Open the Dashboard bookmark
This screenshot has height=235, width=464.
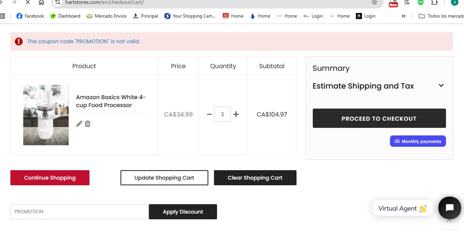[x=65, y=16]
